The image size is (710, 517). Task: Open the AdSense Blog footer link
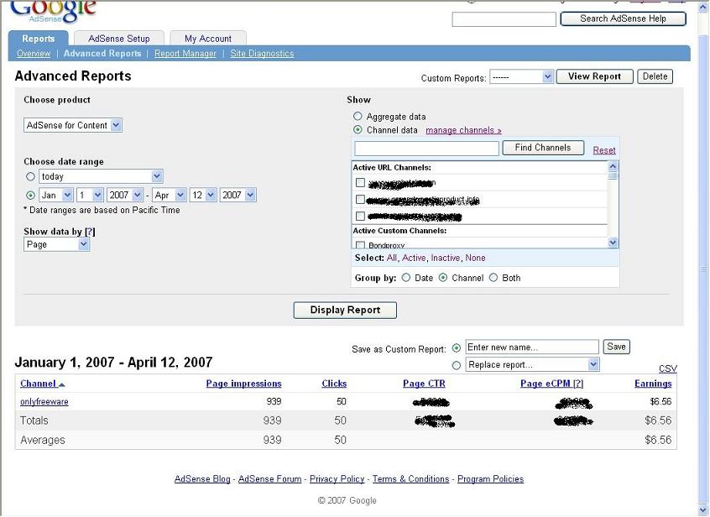pyautogui.click(x=202, y=479)
